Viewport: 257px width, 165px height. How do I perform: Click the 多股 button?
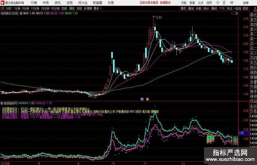(x=199, y=8)
